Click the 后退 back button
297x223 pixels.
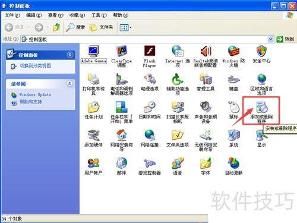click(14, 27)
